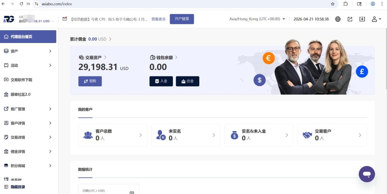The height and width of the screenshot is (194, 387).
Task: Expand the 积分商城 sidebar menu
Action: click(x=28, y=166)
